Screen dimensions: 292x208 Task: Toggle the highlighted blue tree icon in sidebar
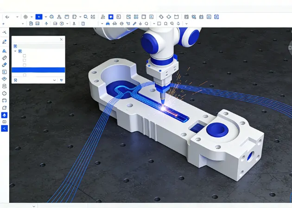(4, 115)
